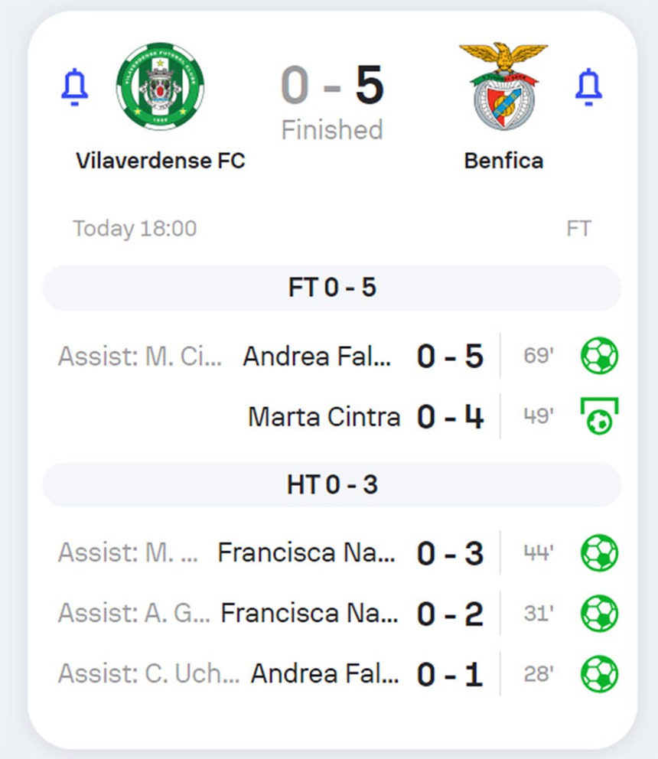This screenshot has width=658, height=759.
Task: Open Francisca Na... scorer of the 0 - 3 goal
Action: [x=307, y=553]
